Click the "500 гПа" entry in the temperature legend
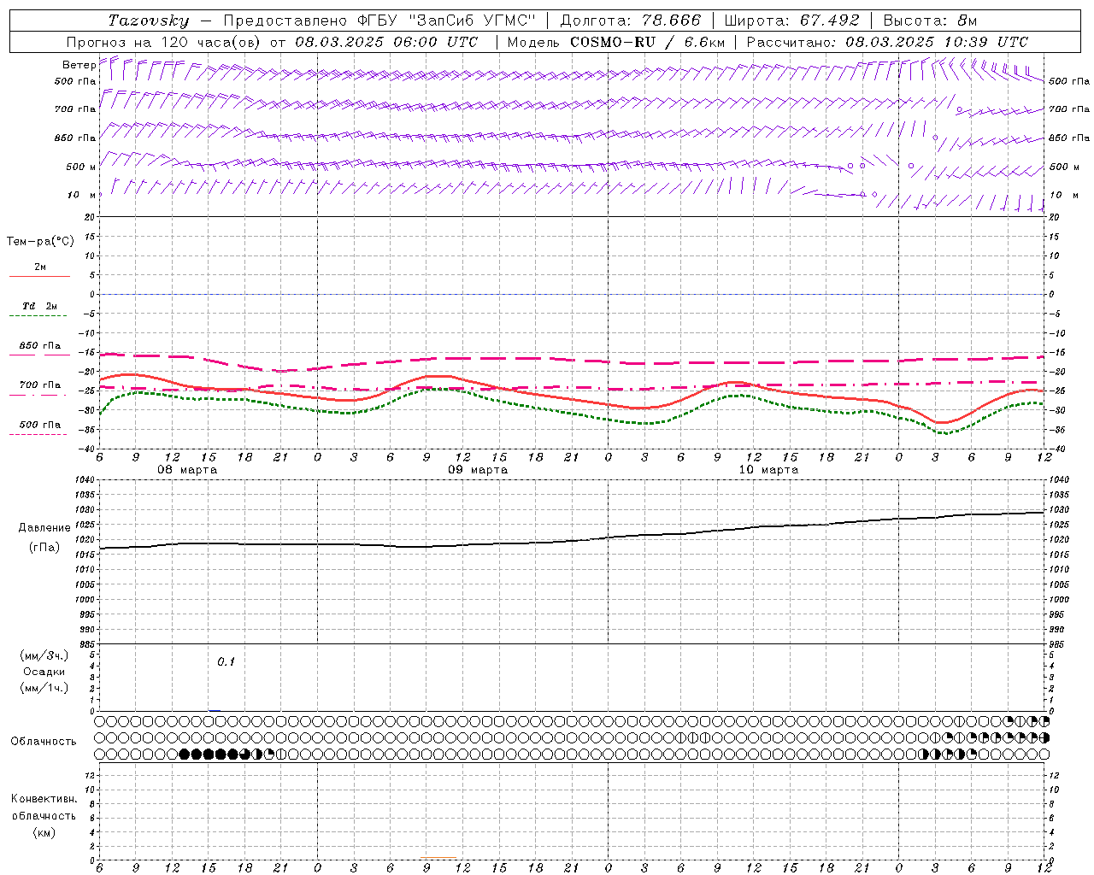Screen dimensions: 1094x875 click(39, 425)
